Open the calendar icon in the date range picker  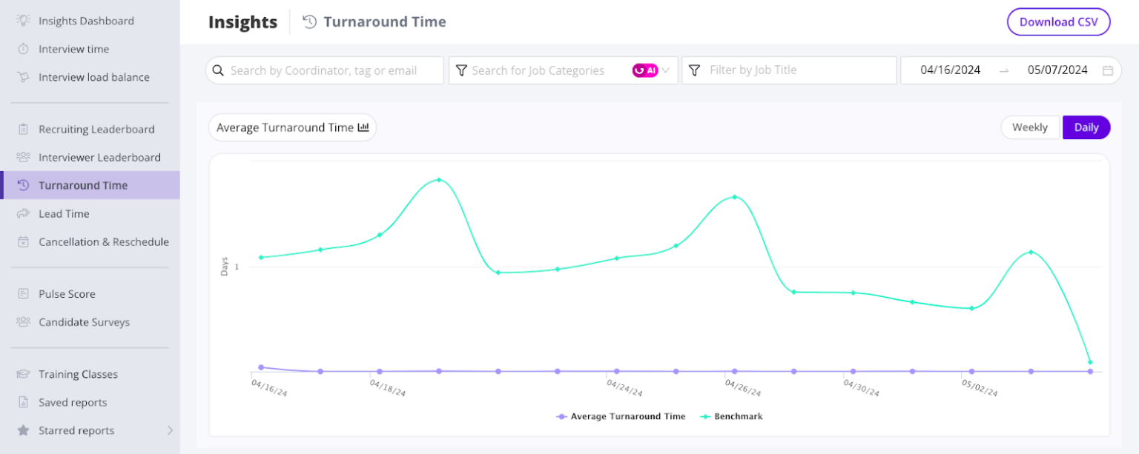coord(1108,70)
